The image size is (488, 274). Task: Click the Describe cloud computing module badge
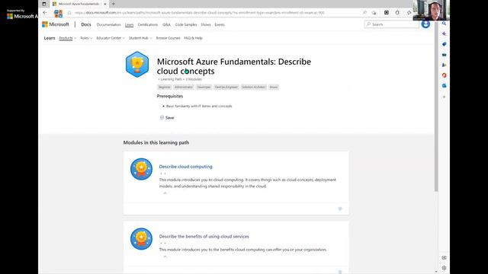point(141,169)
